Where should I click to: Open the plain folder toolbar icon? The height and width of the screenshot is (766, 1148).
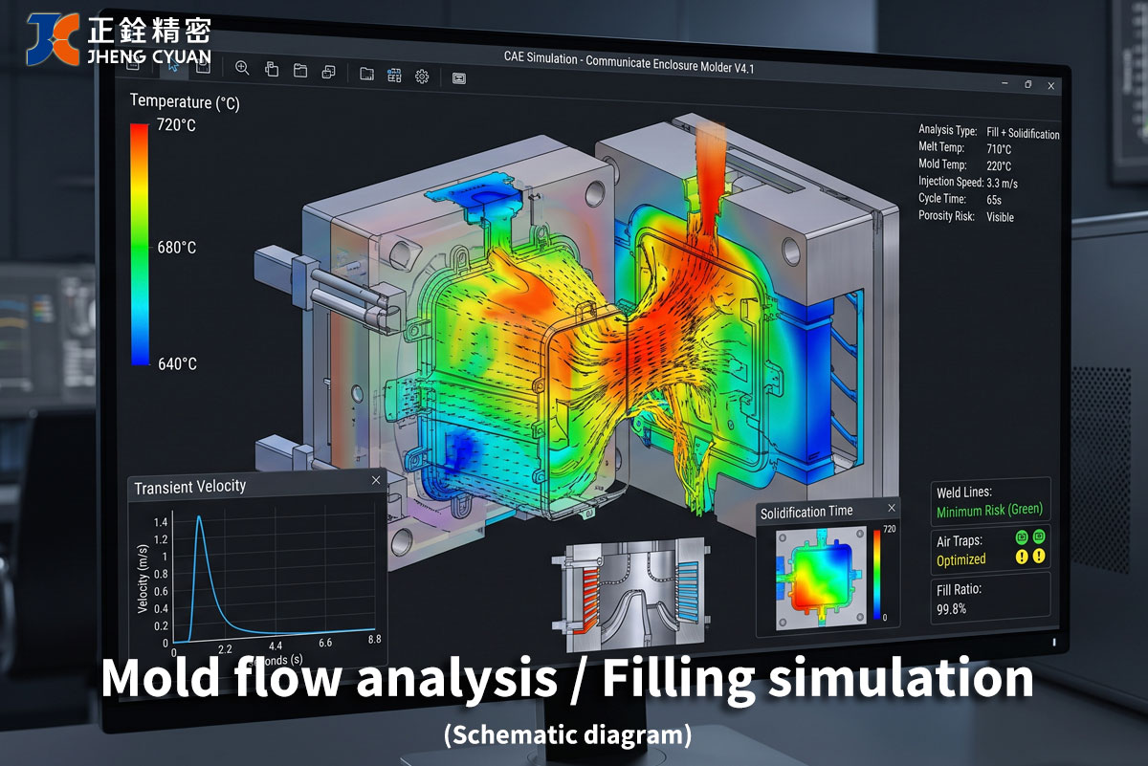coord(366,74)
